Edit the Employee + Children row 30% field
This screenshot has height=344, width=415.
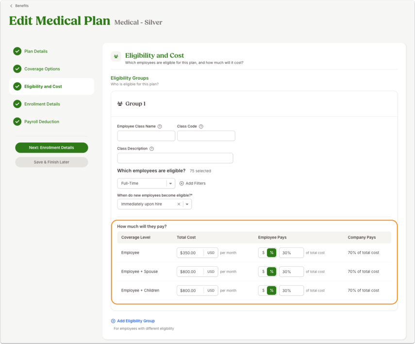tap(291, 291)
